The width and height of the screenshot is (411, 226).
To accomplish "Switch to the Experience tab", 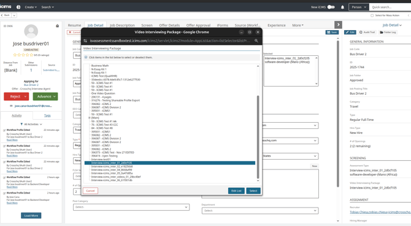I will pyautogui.click(x=277, y=25).
